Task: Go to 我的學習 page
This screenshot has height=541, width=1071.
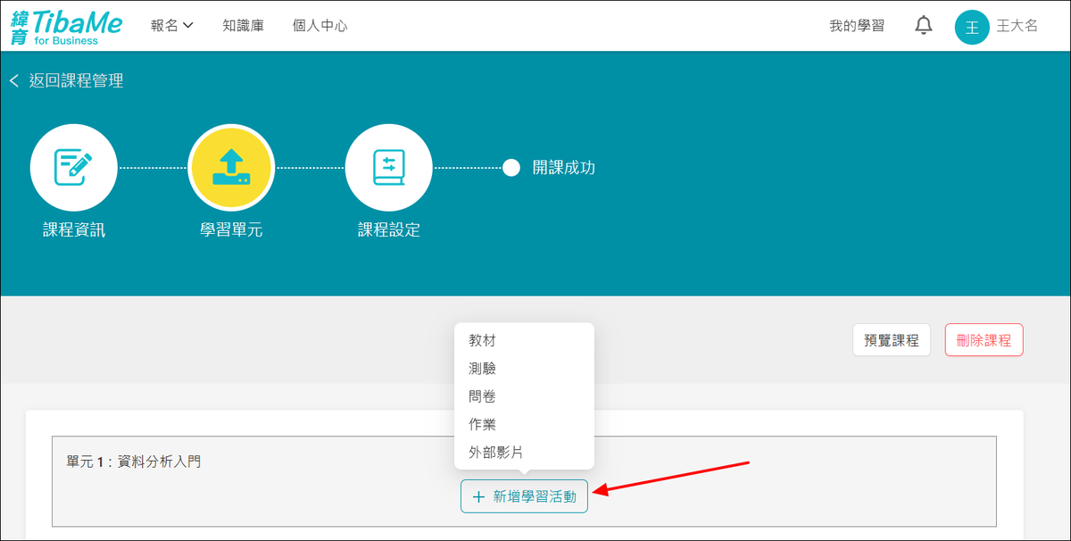Action: point(857,26)
